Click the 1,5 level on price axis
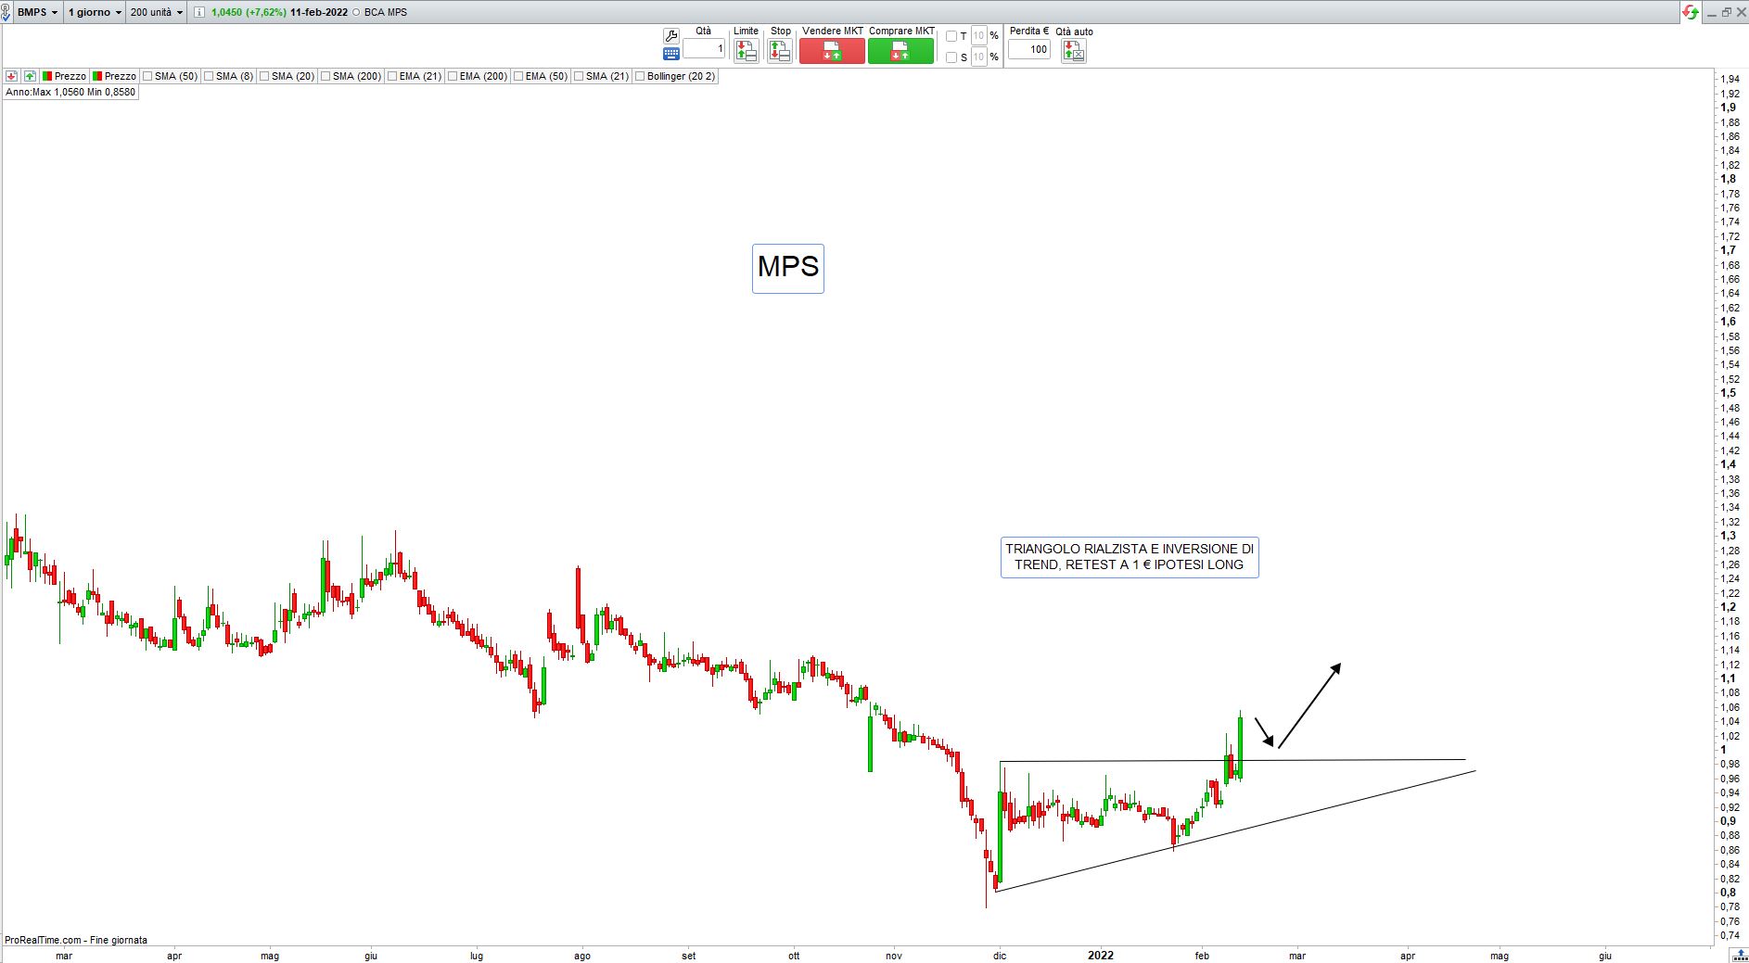Image resolution: width=1749 pixels, height=963 pixels. (1729, 393)
